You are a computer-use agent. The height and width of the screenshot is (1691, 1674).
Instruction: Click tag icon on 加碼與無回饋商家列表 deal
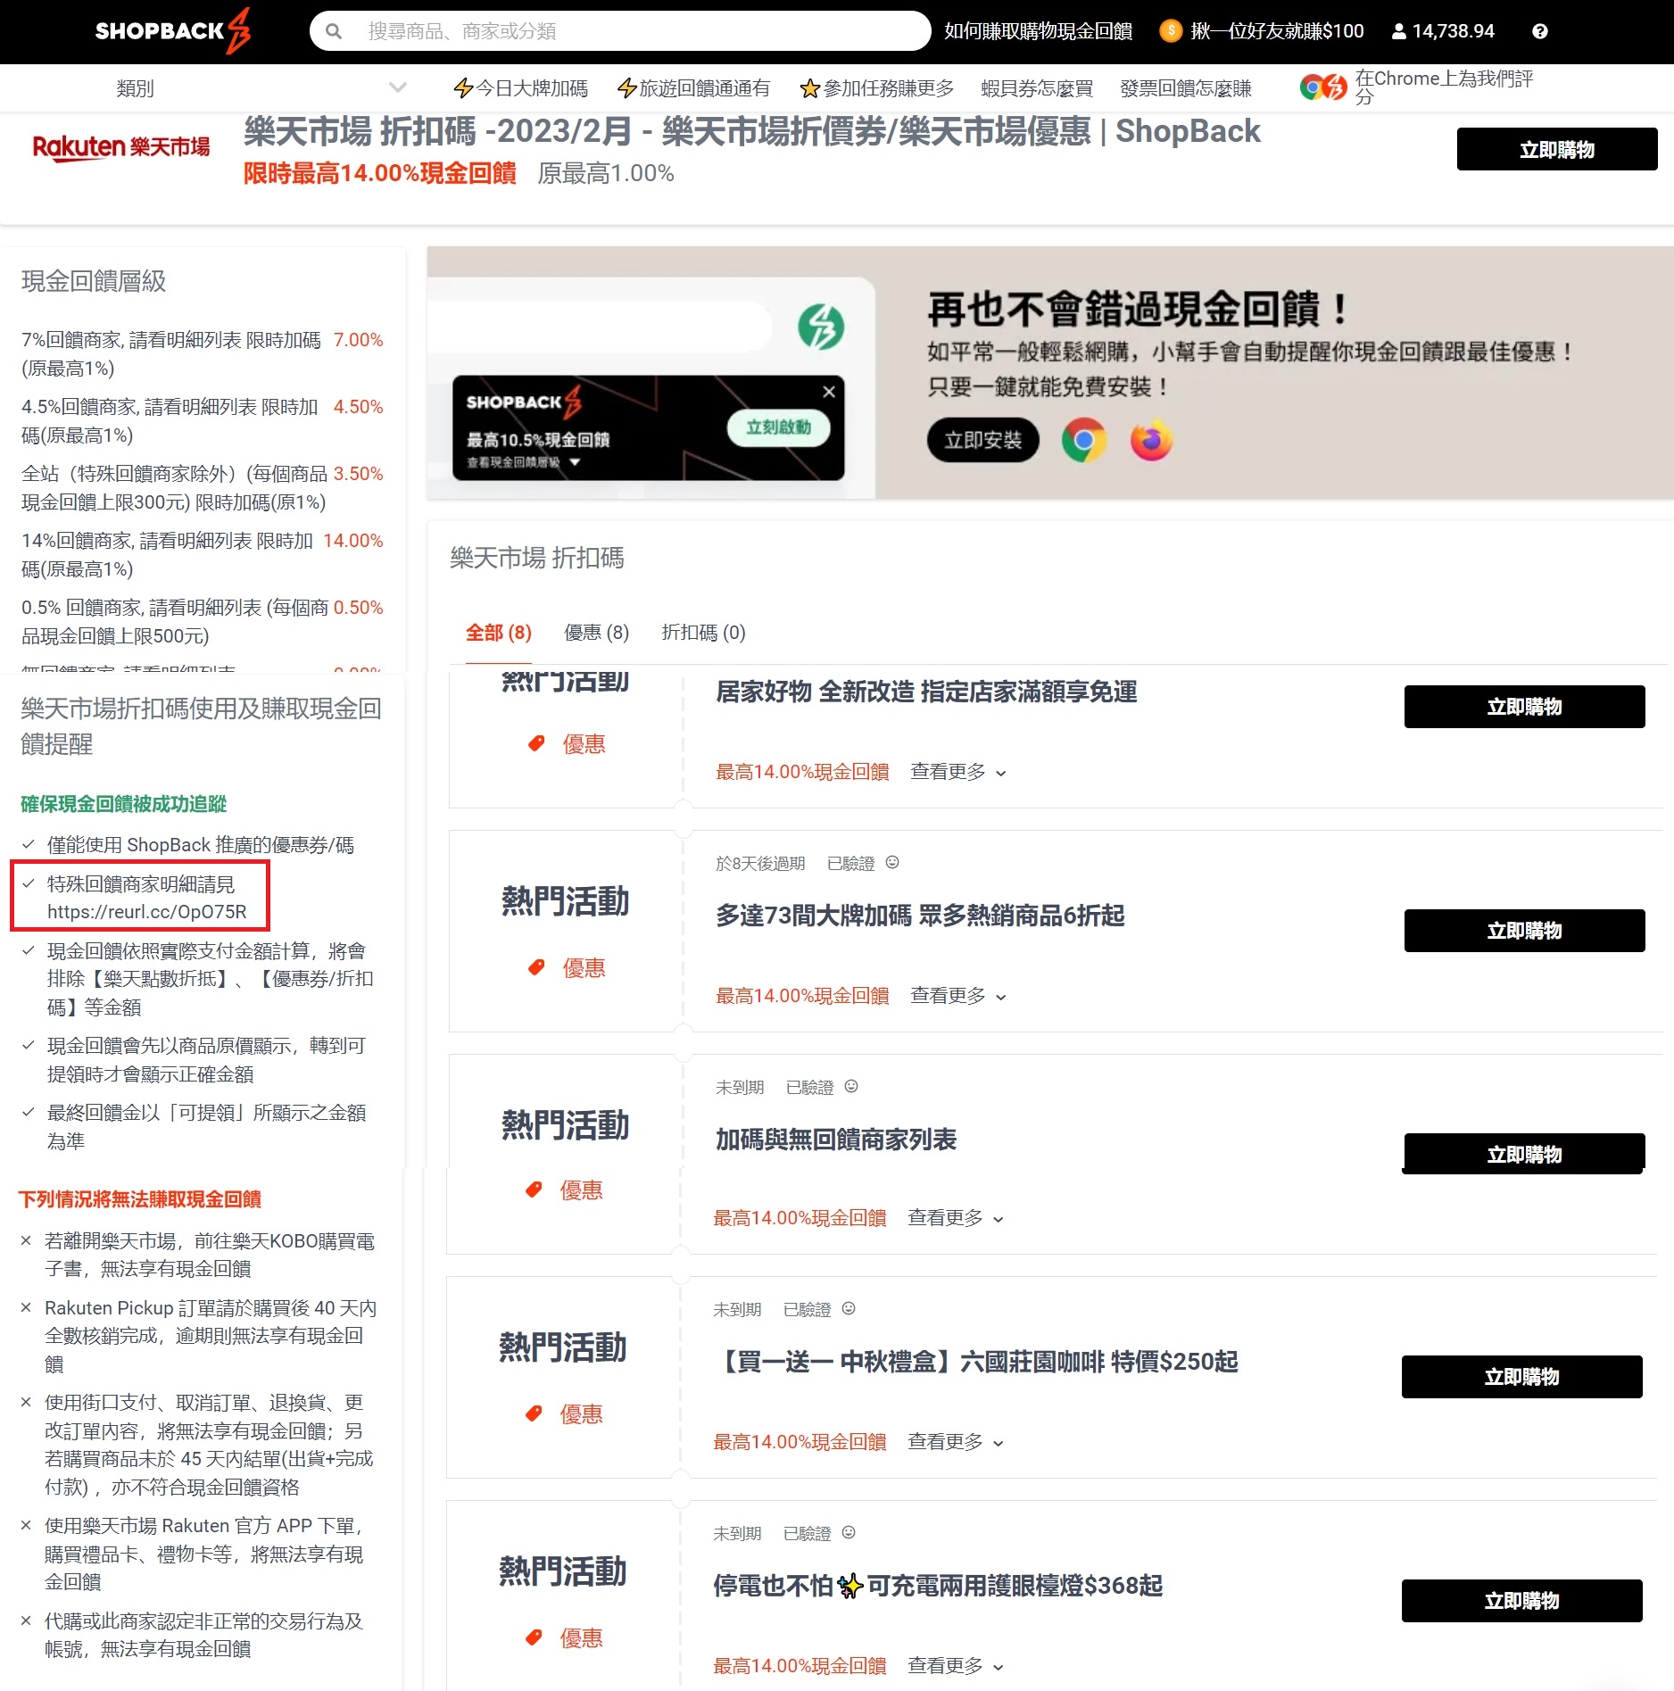click(x=534, y=1190)
